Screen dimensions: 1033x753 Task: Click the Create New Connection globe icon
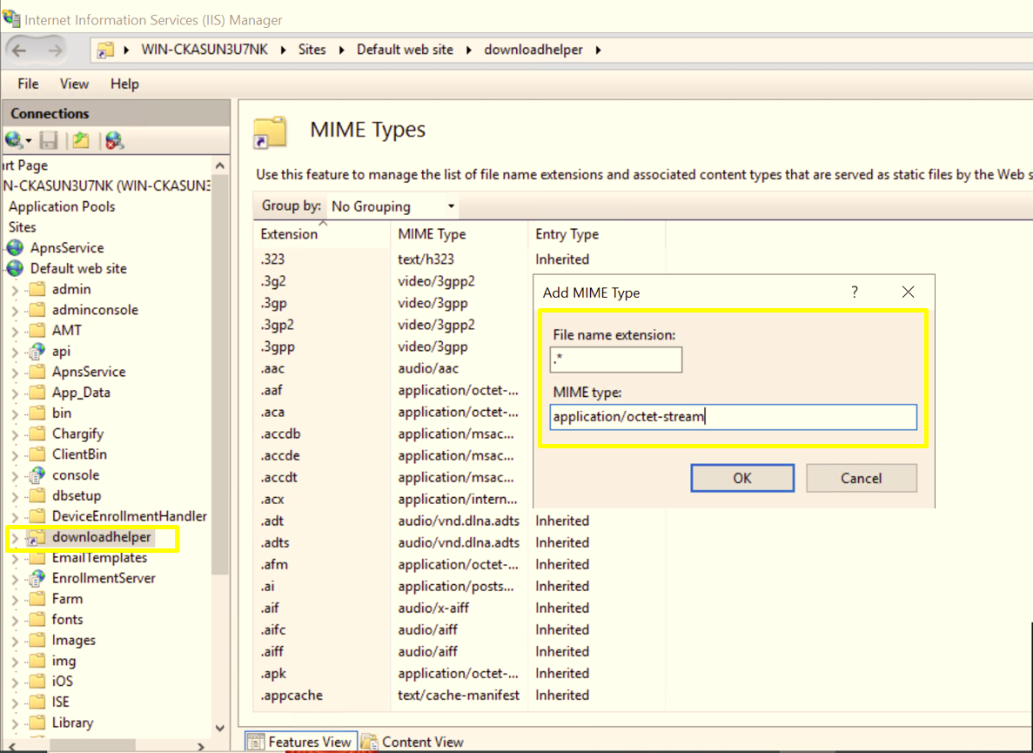15,140
